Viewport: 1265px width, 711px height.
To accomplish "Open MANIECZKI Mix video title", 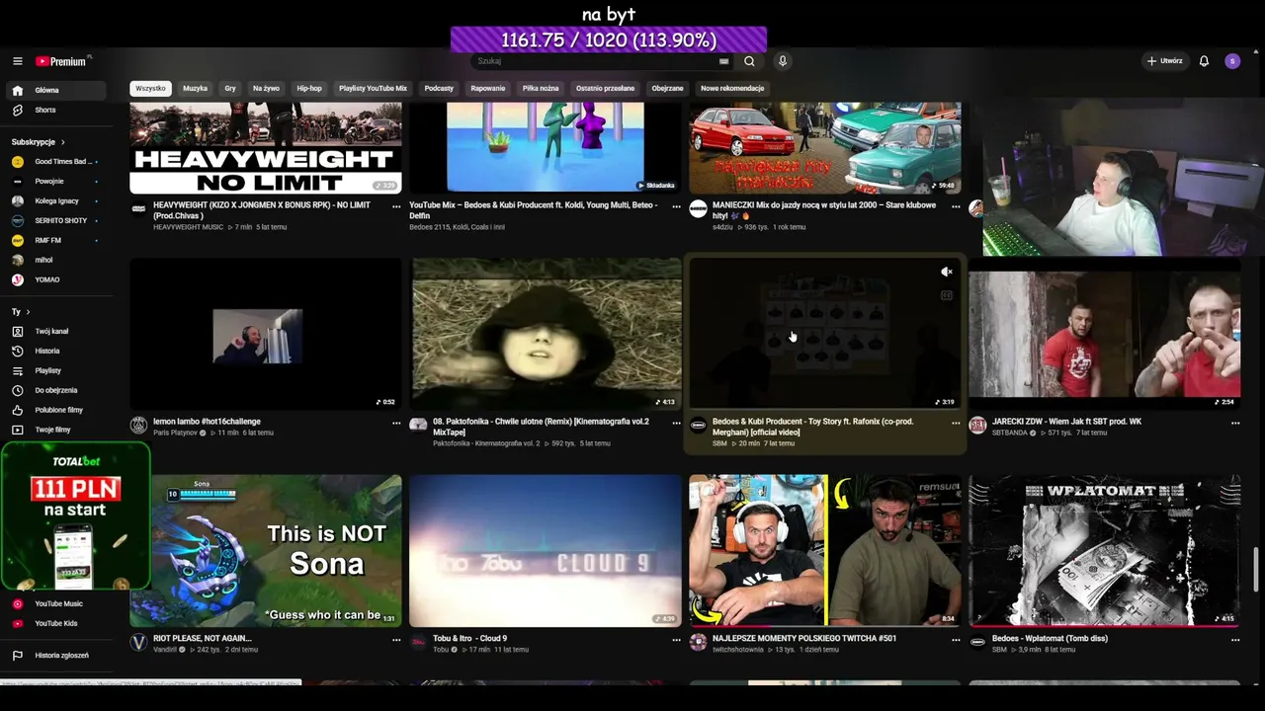I will click(824, 210).
